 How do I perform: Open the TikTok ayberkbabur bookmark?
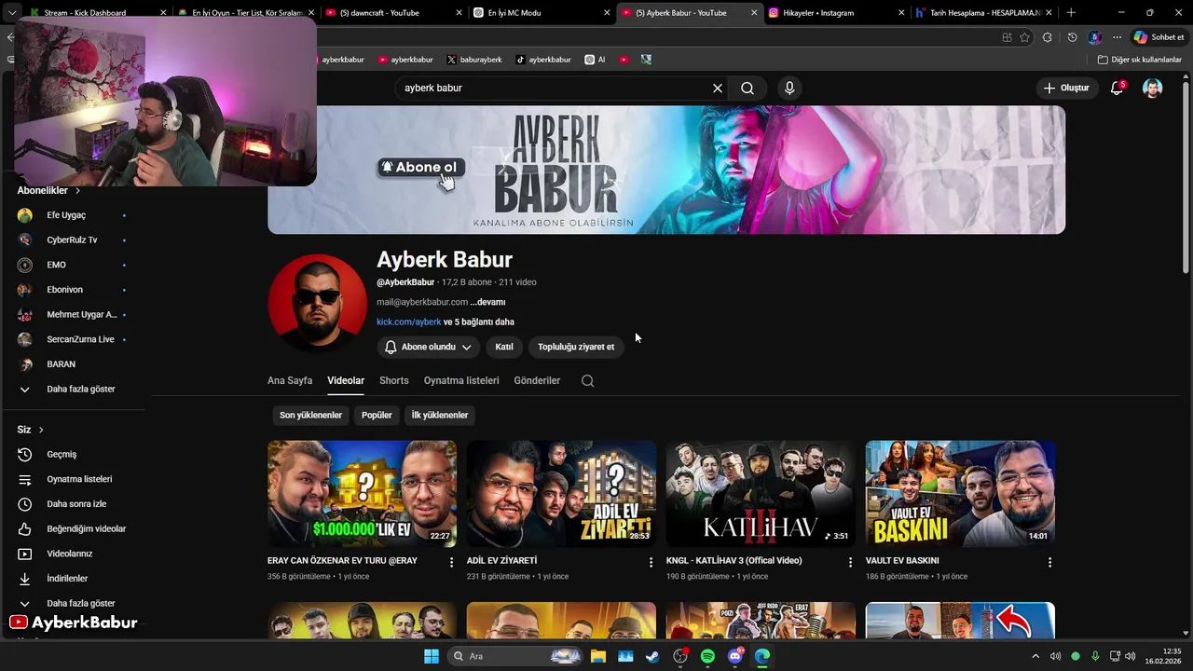pos(543,59)
